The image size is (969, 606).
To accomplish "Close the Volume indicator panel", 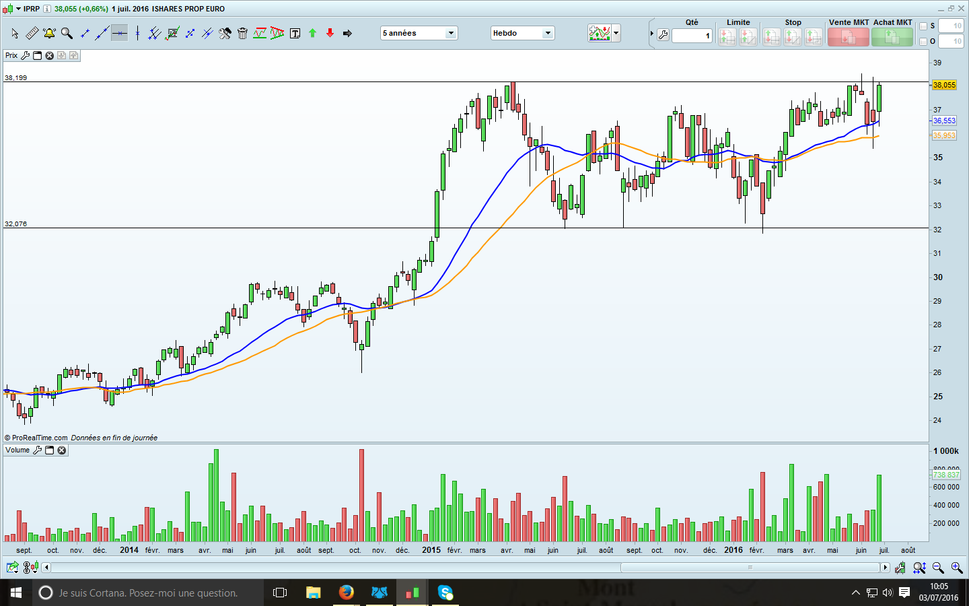I will (x=62, y=450).
